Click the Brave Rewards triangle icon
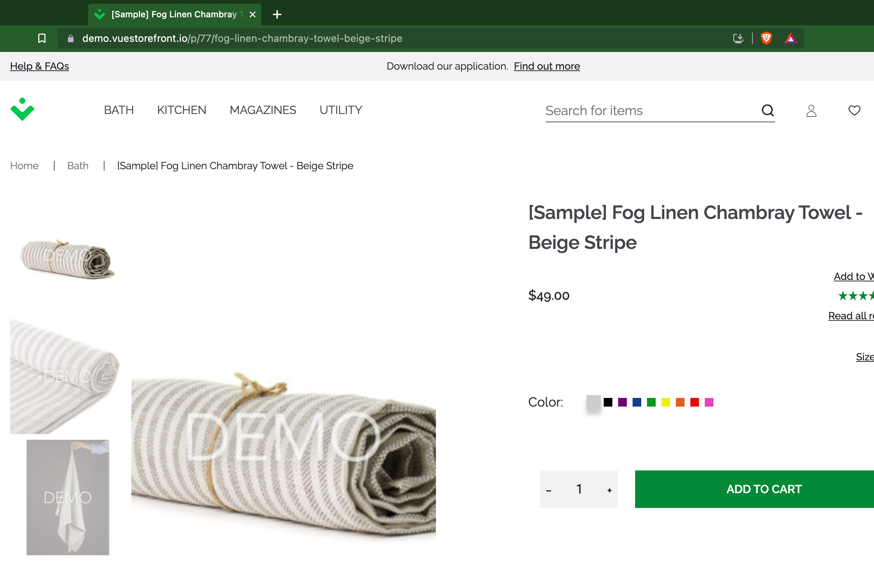The width and height of the screenshot is (874, 570). [790, 38]
